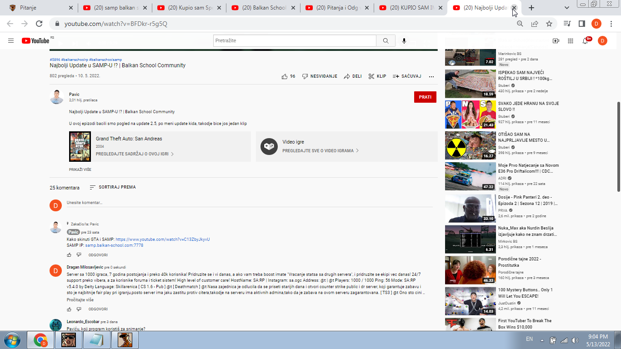Click the search magnifier button
Image resolution: width=621 pixels, height=349 pixels.
point(386,41)
